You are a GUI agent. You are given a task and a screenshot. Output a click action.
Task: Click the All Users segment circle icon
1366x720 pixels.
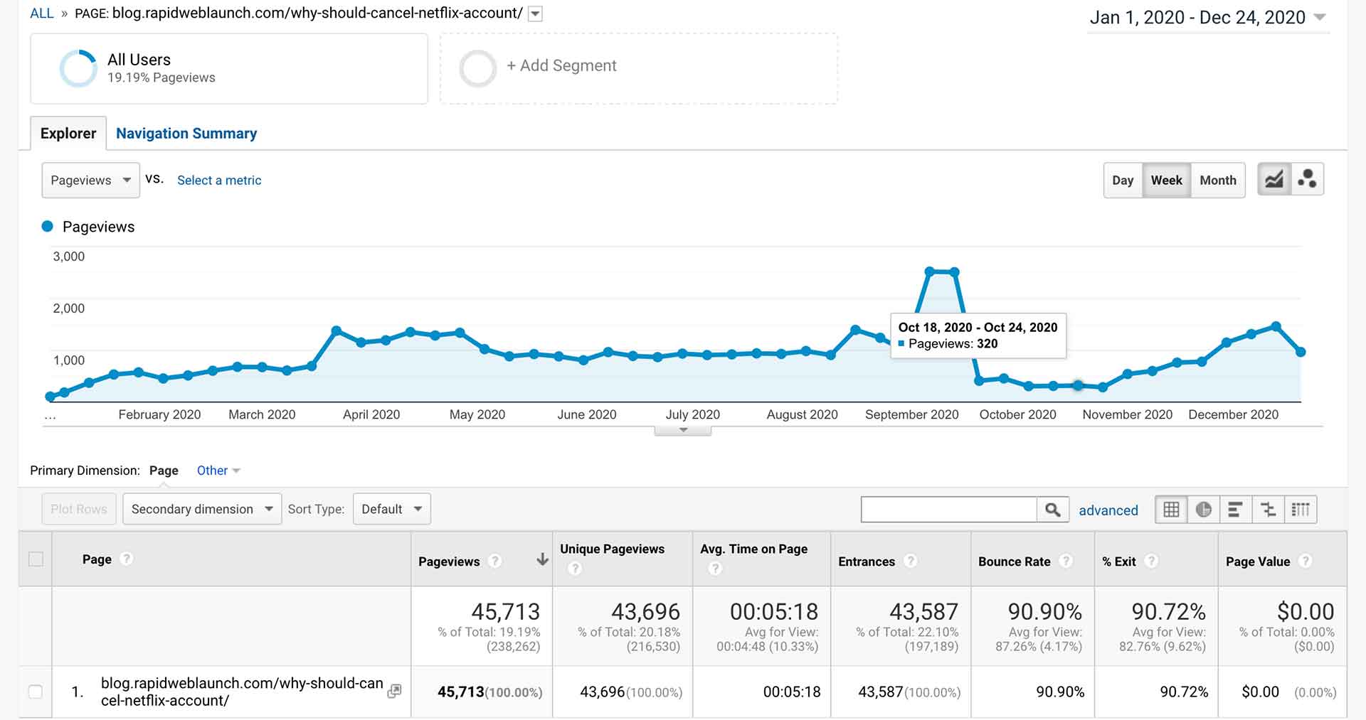click(x=78, y=68)
